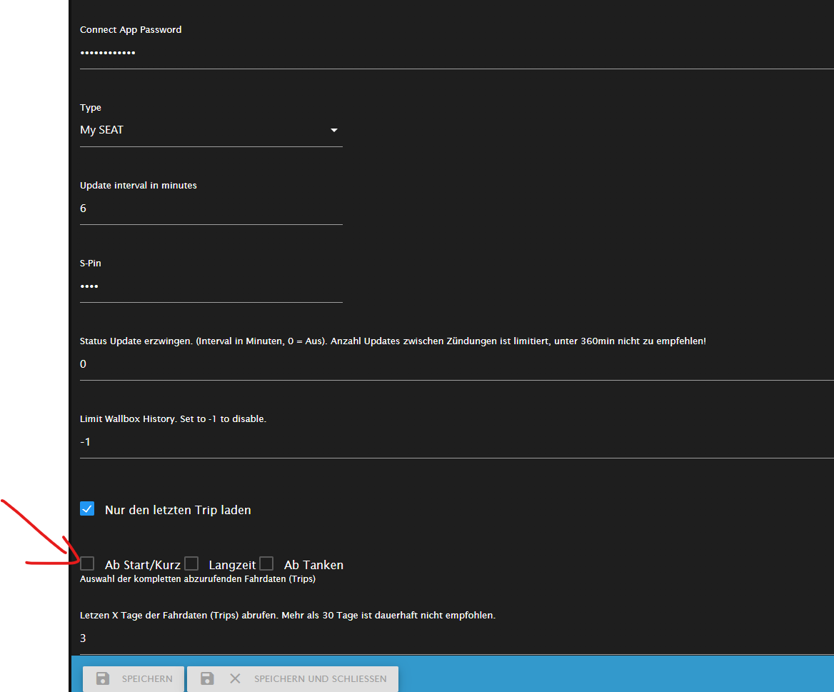Click the 'Ab Tanken' label text

point(313,565)
